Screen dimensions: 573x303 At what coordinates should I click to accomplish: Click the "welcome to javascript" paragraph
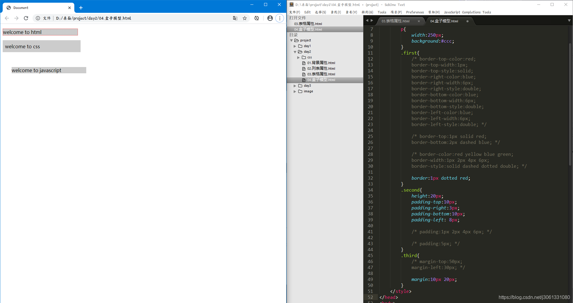click(49, 70)
